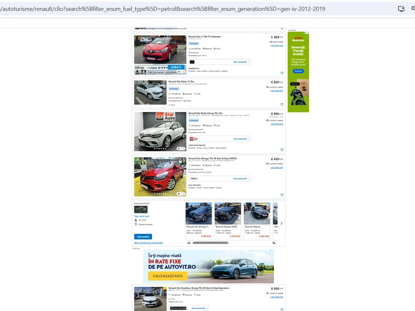Click the install app icon in address bar

click(x=401, y=9)
